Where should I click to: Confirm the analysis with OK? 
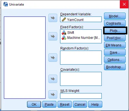pyautogui.click(x=34, y=104)
